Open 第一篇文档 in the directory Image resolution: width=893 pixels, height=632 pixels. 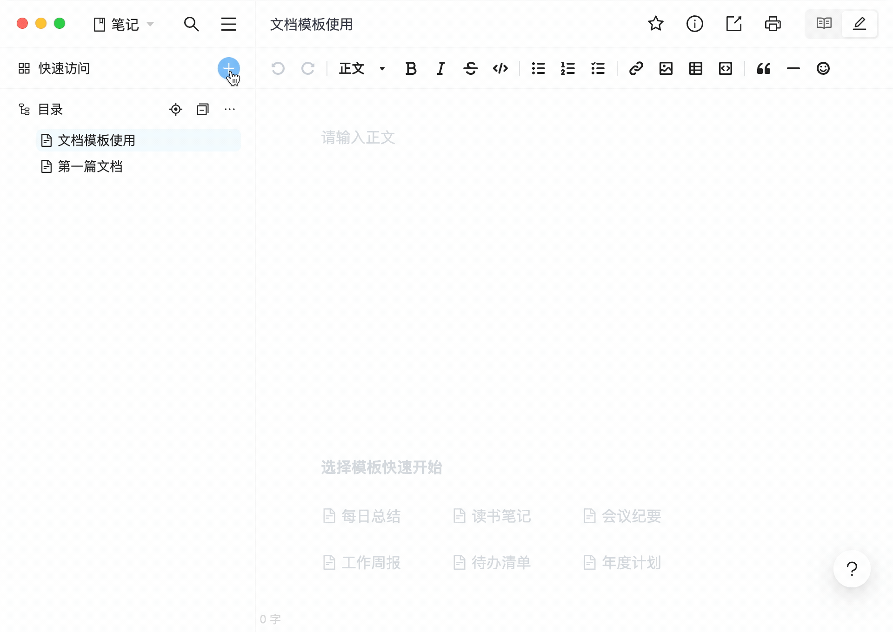139,166
